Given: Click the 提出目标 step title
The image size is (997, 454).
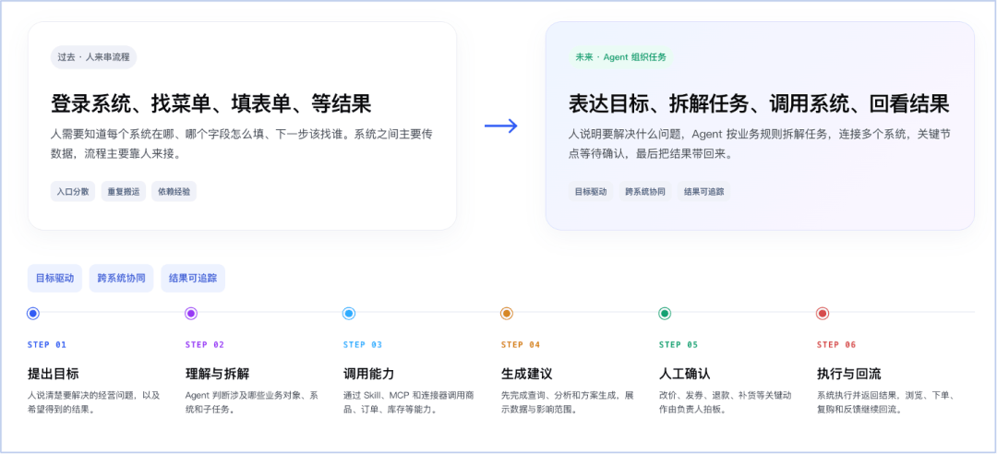Looking at the screenshot, I should tap(54, 373).
